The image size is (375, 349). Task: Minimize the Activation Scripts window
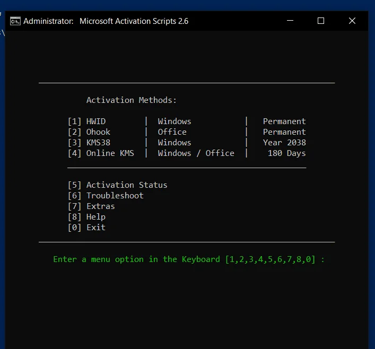click(290, 21)
